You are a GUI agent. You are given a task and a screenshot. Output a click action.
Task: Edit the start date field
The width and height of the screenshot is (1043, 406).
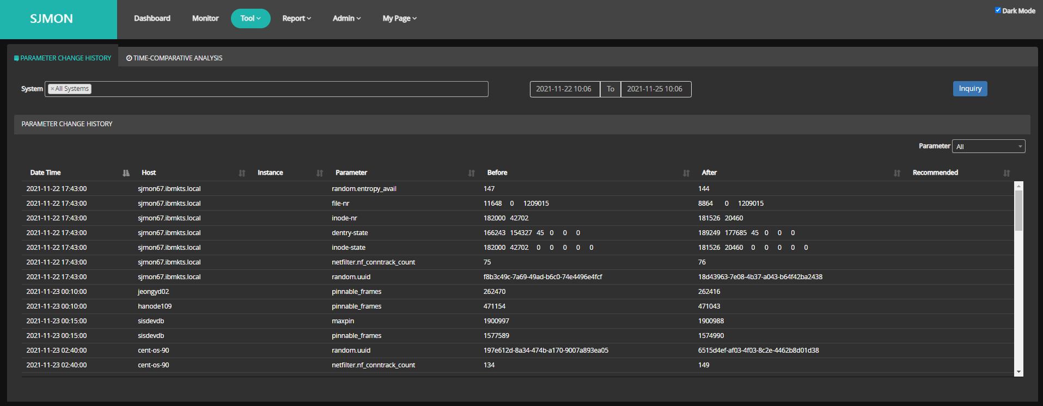click(x=564, y=89)
